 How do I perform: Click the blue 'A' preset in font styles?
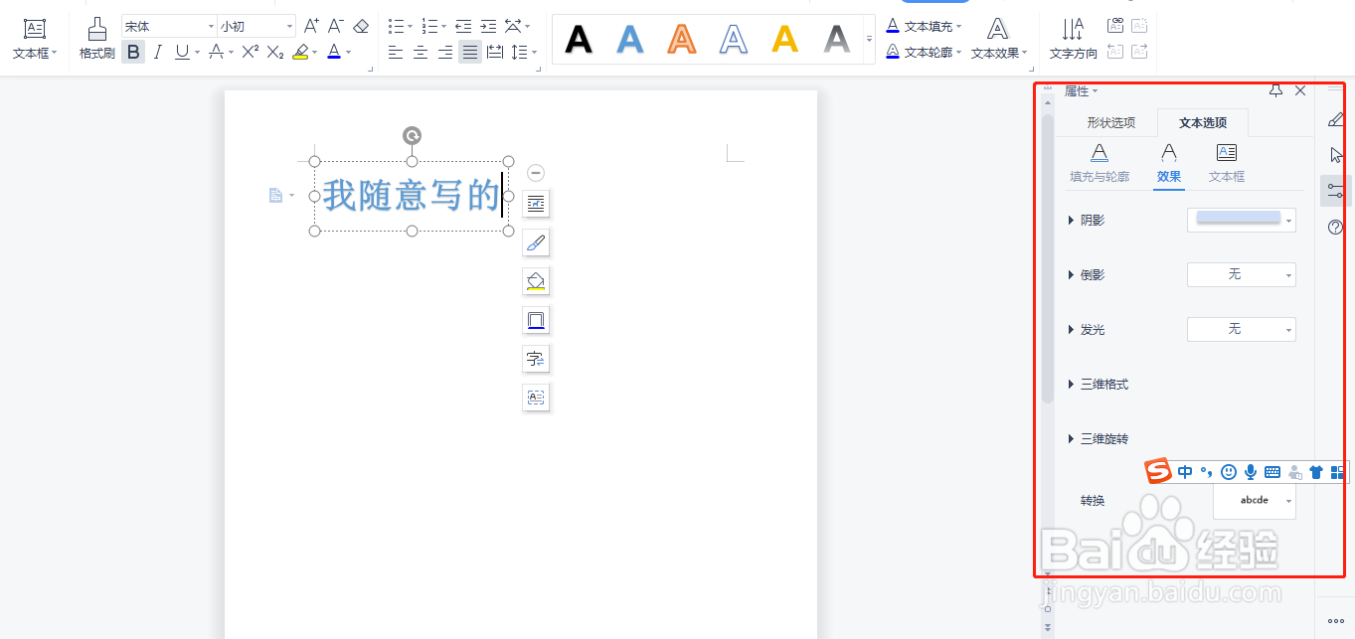pos(629,39)
